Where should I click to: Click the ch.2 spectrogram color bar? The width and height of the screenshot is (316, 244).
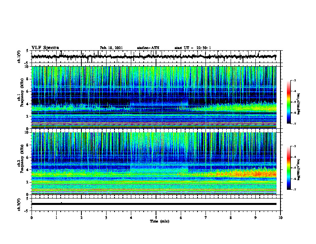pos(288,168)
